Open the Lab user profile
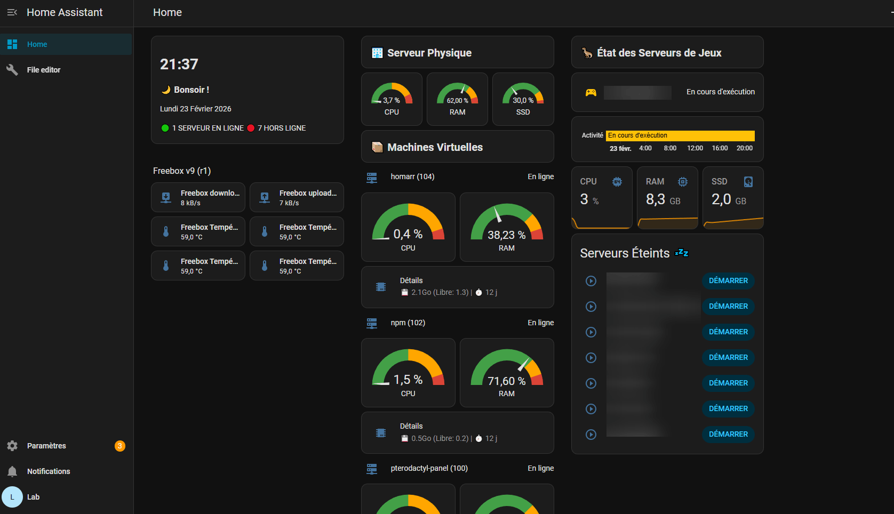 [x=33, y=497]
